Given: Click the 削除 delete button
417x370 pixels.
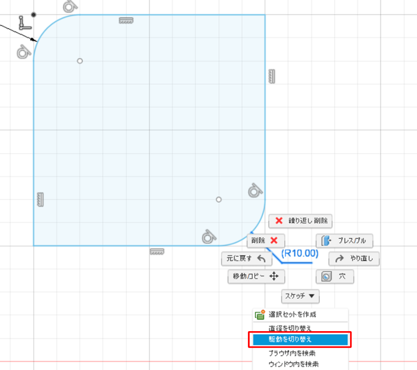Looking at the screenshot, I should (x=265, y=240).
